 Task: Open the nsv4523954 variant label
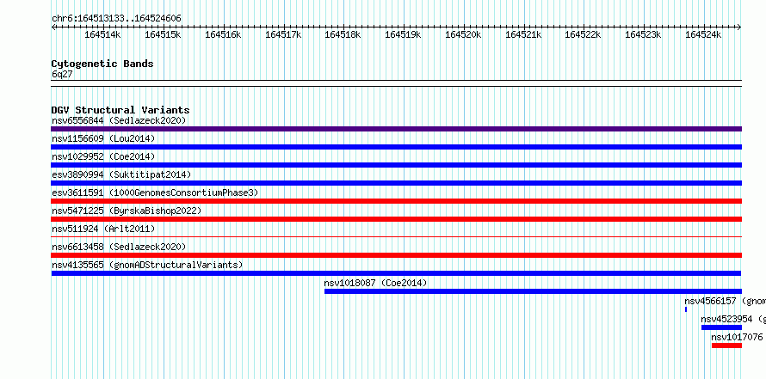[733, 319]
